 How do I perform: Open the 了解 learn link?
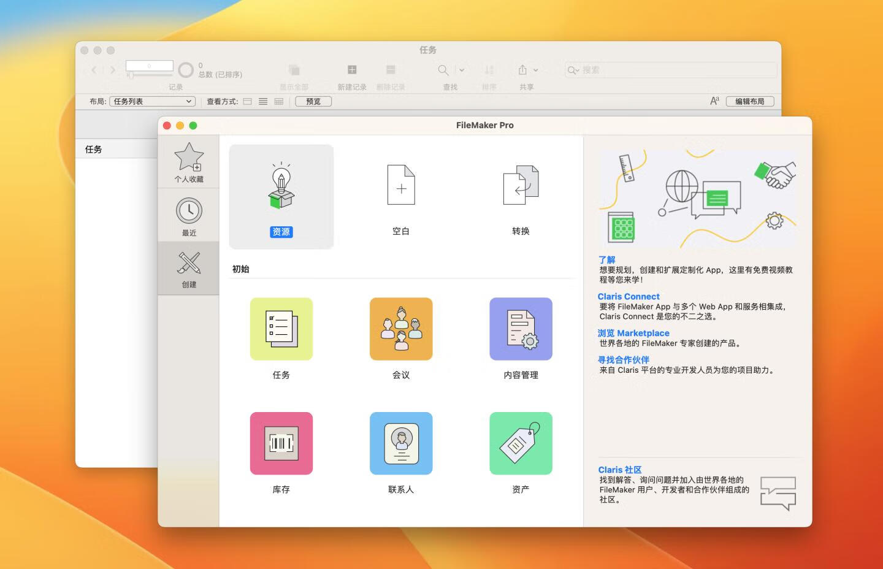point(606,259)
